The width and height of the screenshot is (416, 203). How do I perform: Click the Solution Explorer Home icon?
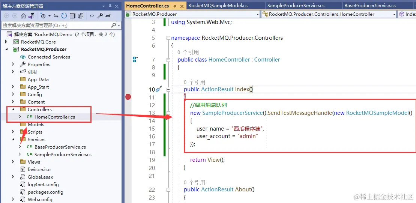[x=23, y=16]
